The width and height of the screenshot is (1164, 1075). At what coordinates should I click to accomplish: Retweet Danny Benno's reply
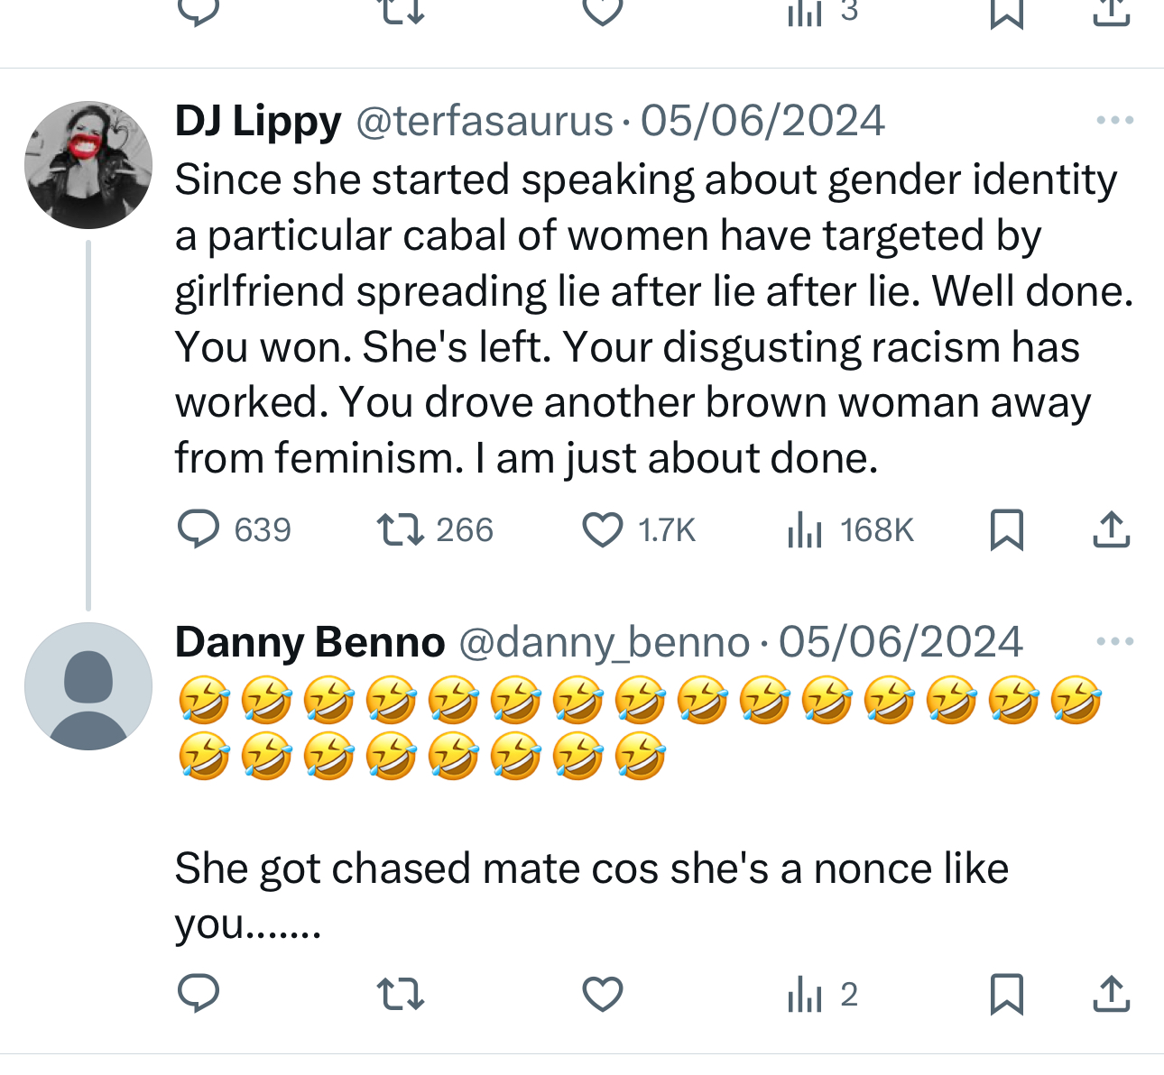(x=400, y=994)
